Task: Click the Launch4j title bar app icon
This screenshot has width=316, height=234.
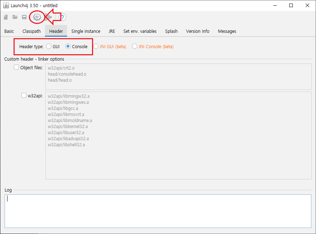Action: click(x=6, y=5)
